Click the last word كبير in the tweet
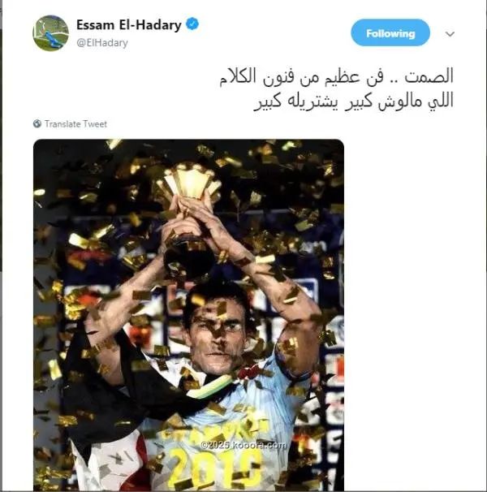 pos(267,102)
